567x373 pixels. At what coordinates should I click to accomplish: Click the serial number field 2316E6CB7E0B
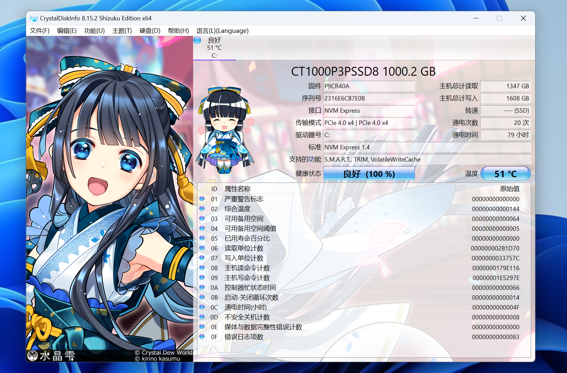click(369, 98)
